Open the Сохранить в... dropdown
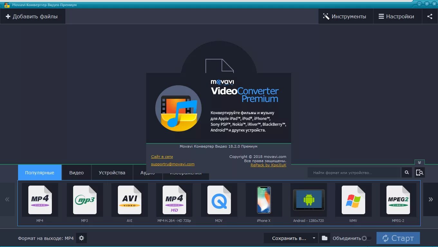The height and width of the screenshot is (247, 438). tap(290, 238)
